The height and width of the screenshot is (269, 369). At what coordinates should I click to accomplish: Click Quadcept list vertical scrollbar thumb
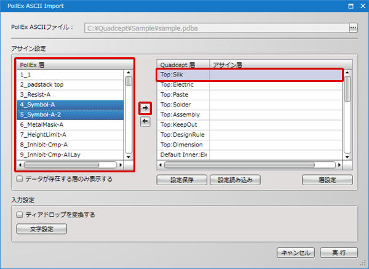(347, 89)
